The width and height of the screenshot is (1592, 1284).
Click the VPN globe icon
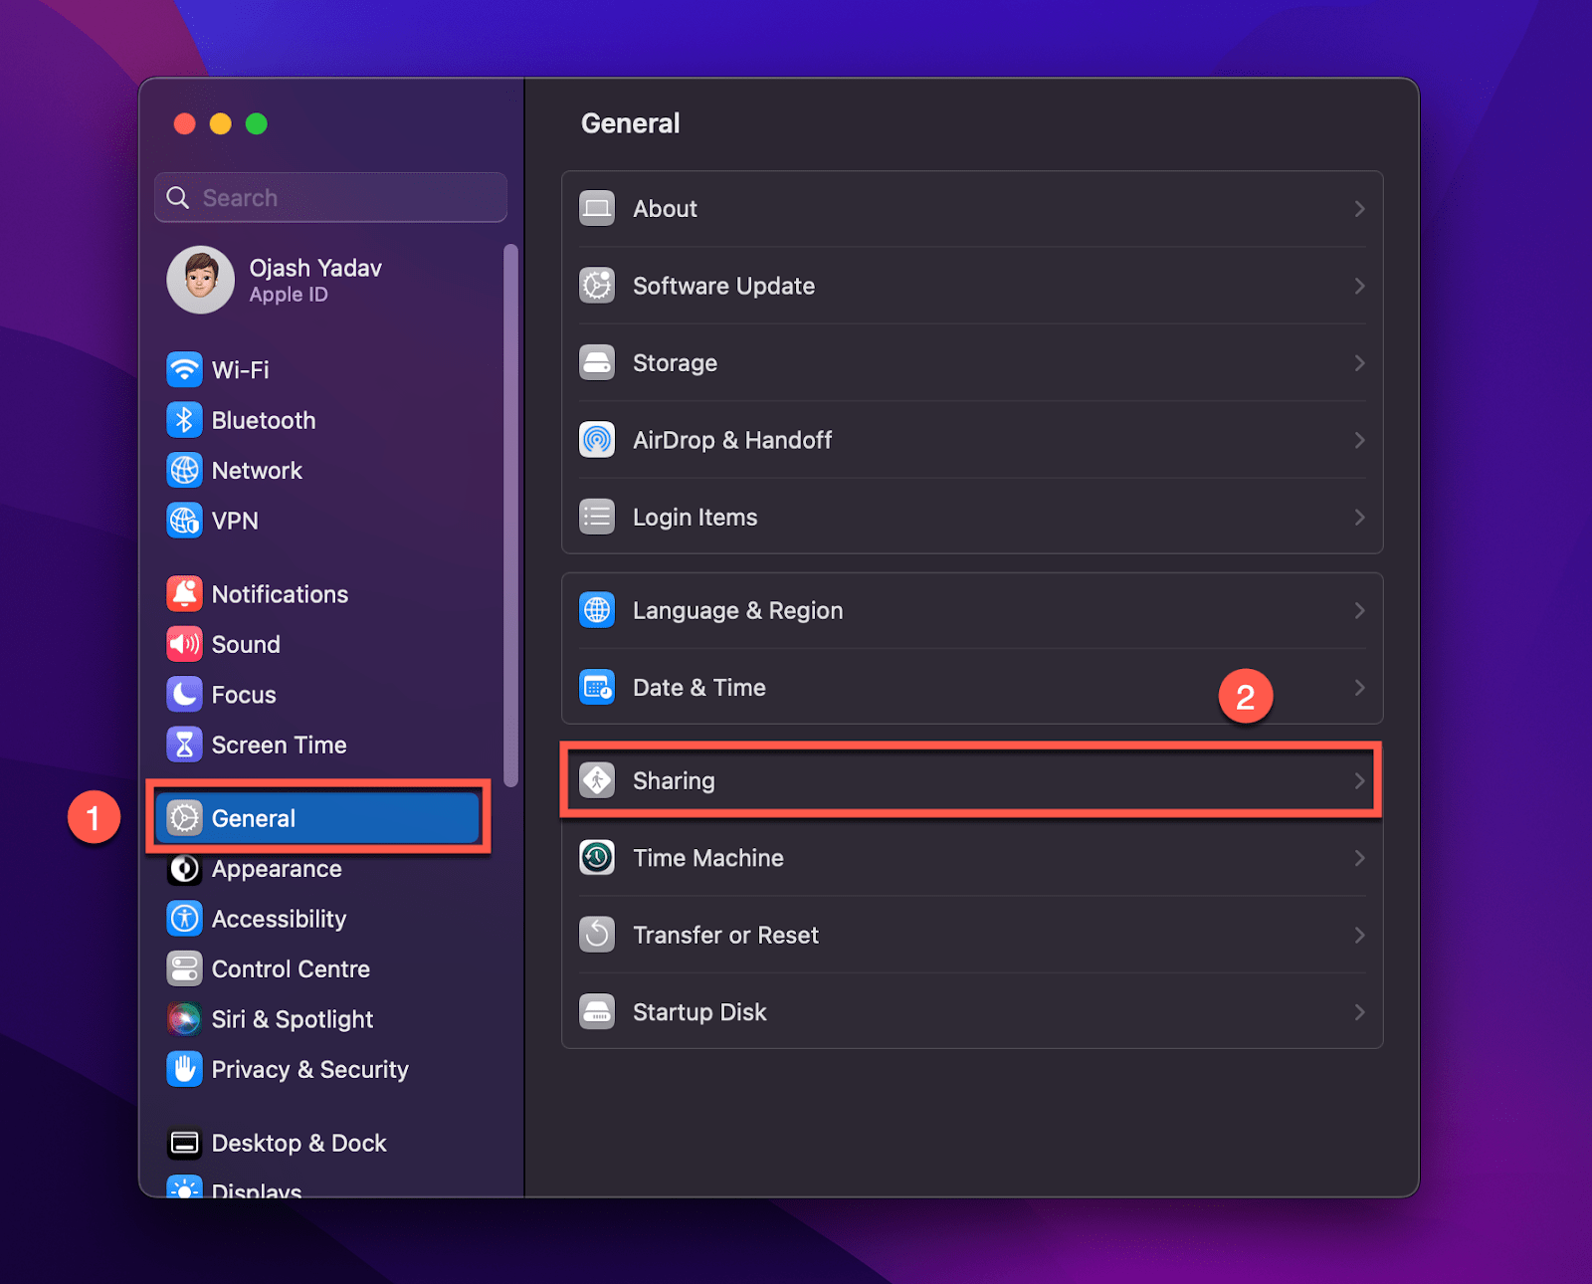click(184, 520)
